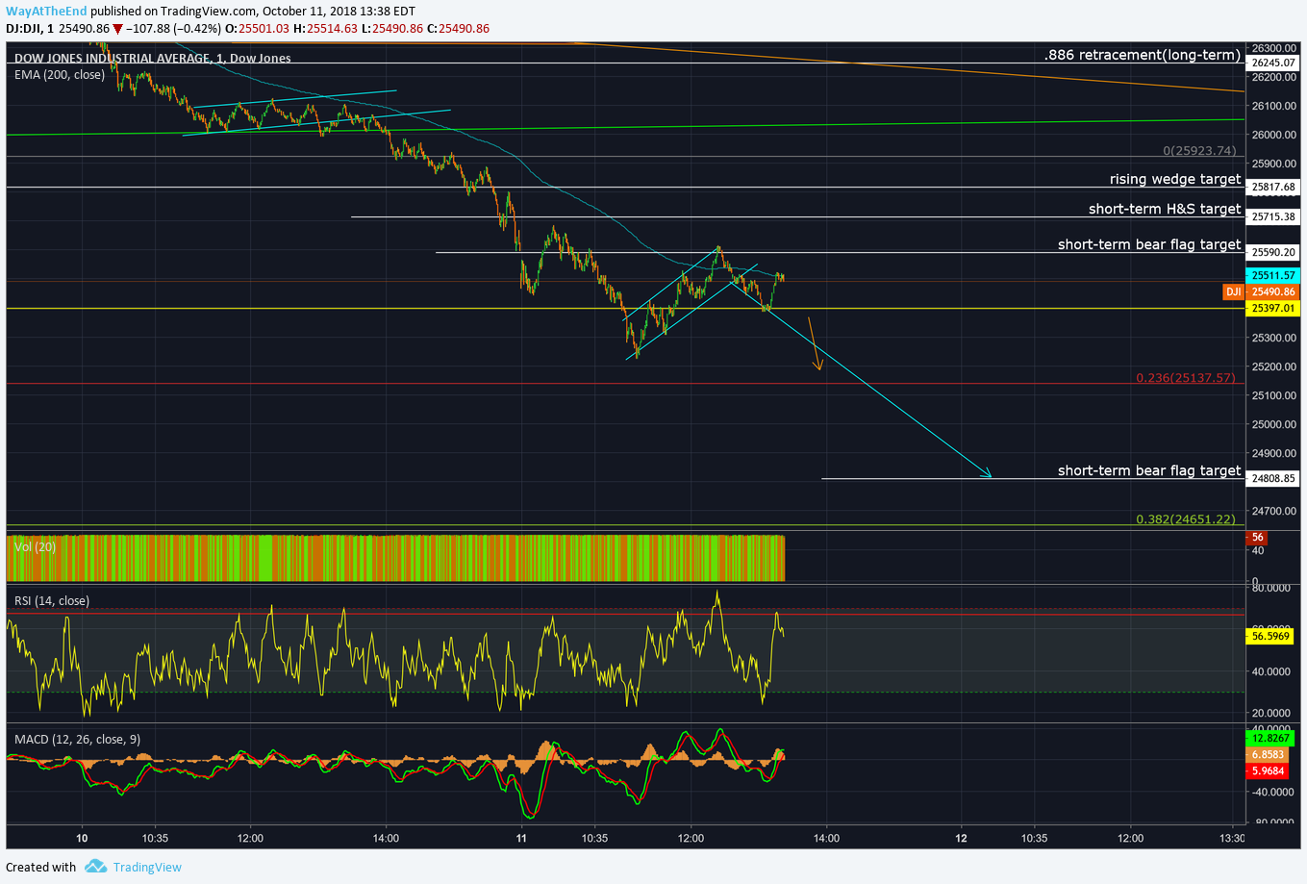Click the red volume value tag 56
Screen dimensions: 1307x884
[1257, 538]
